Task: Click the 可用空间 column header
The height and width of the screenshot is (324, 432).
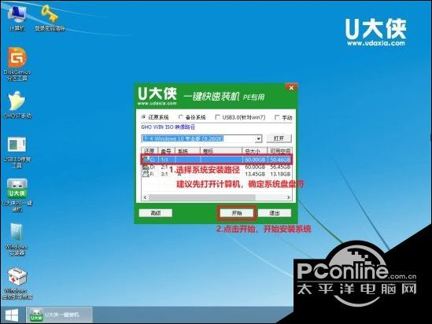Action: point(279,151)
